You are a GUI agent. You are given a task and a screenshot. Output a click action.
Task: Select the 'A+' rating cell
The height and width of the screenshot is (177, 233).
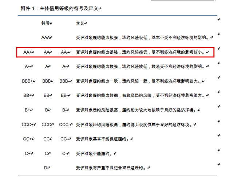(x=28, y=66)
